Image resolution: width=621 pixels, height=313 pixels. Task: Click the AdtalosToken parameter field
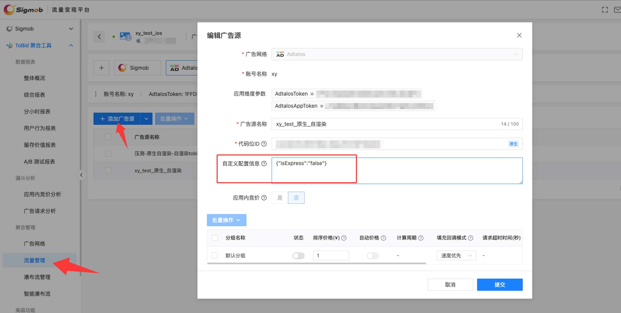(347, 94)
